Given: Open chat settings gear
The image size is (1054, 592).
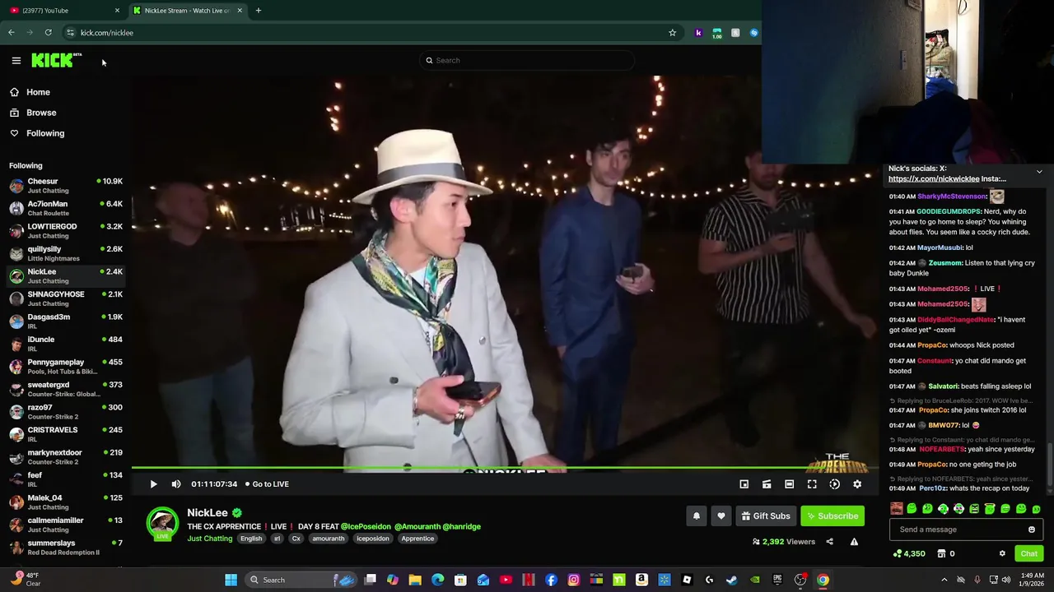Looking at the screenshot, I should 1002,553.
